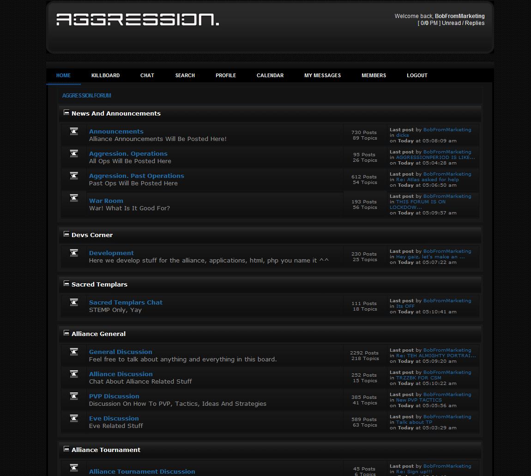531x476 pixels.
Task: Collapse the Sacred Templars category
Action: point(66,283)
